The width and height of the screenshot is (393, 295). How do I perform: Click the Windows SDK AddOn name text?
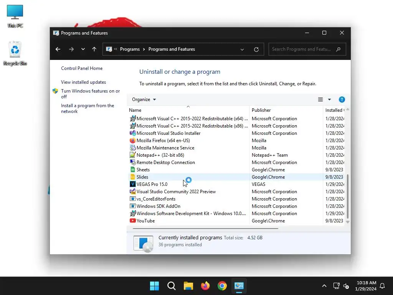[x=159, y=206]
